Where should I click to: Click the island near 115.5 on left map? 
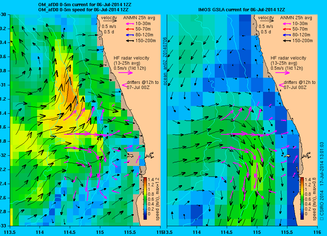pos(130,155)
